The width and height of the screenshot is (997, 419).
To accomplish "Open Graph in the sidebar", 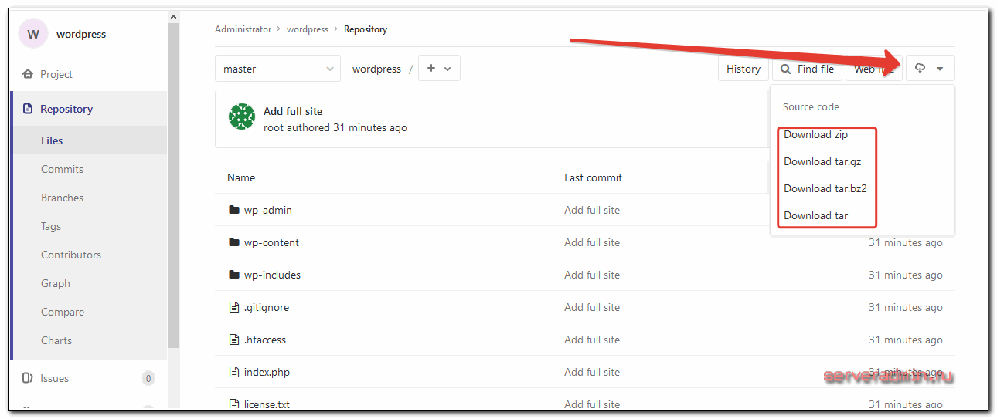I will coord(56,283).
